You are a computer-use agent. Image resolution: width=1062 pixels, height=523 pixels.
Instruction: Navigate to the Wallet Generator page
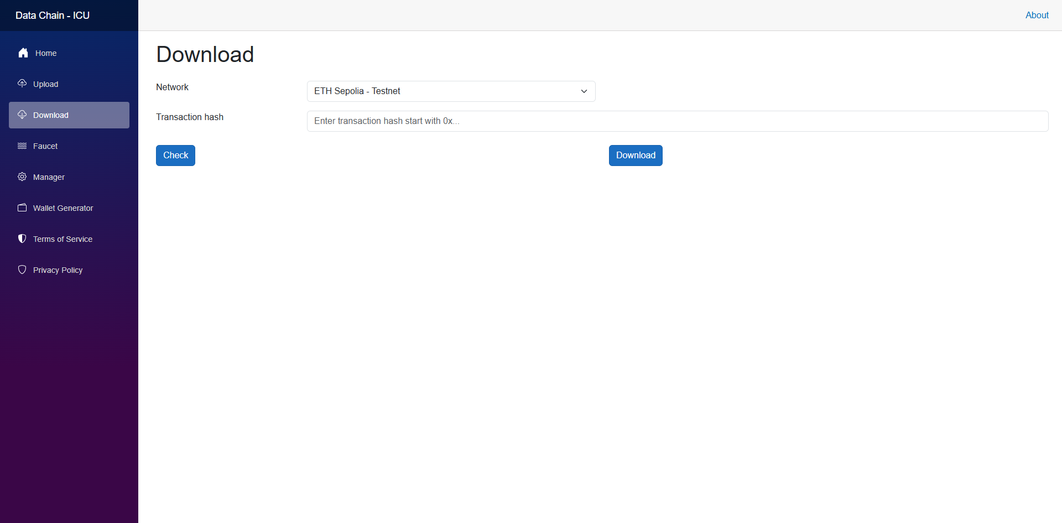coord(63,208)
